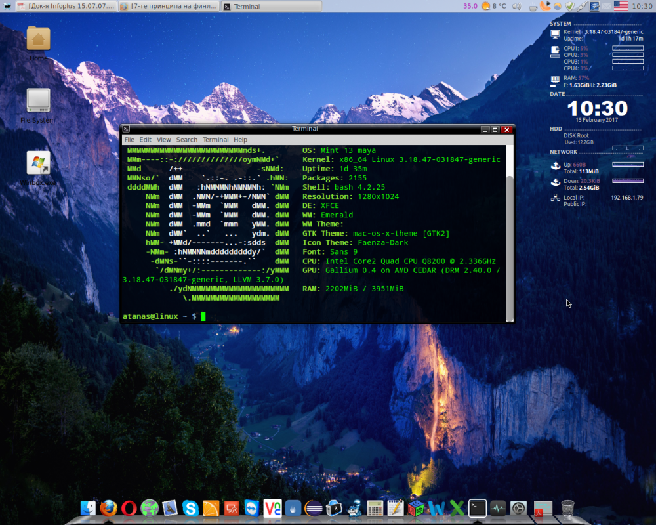The width and height of the screenshot is (656, 525).
Task: Open the eagle stamp mail dock icon
Action: coord(170,508)
